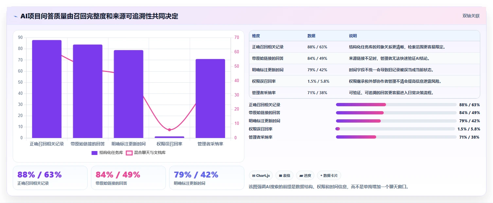Click the footer note starting with 该图强调AI搜索
Image resolution: width=493 pixels, height=203 pixels.
click(x=329, y=187)
